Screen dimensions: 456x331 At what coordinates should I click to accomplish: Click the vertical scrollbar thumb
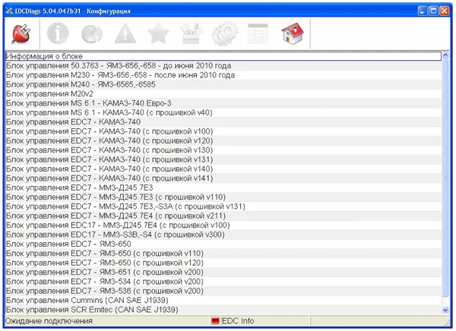[445, 178]
